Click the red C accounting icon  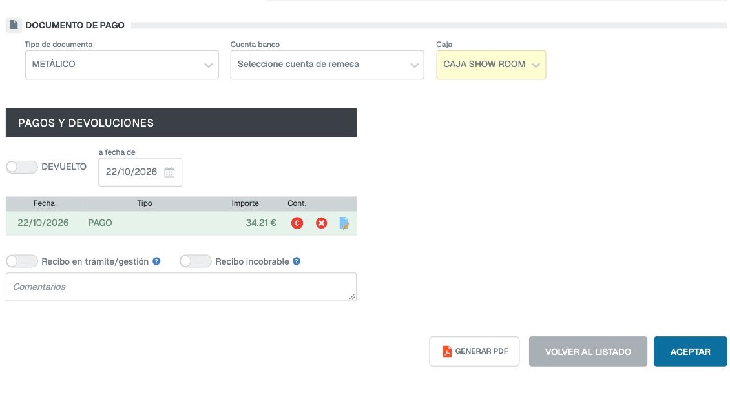(x=297, y=223)
